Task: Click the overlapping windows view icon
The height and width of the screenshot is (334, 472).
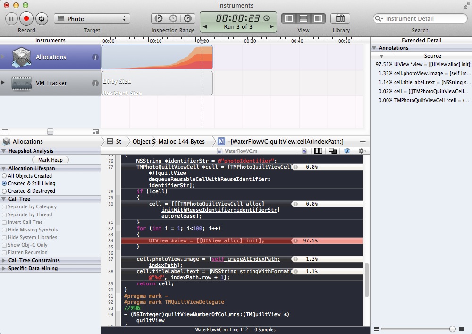Action: click(x=332, y=151)
